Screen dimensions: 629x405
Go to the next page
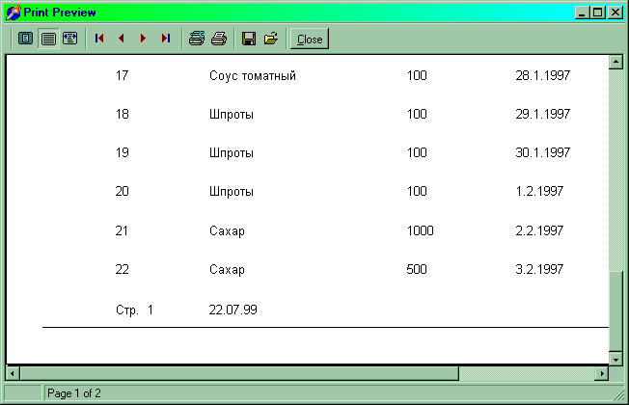[x=143, y=39]
